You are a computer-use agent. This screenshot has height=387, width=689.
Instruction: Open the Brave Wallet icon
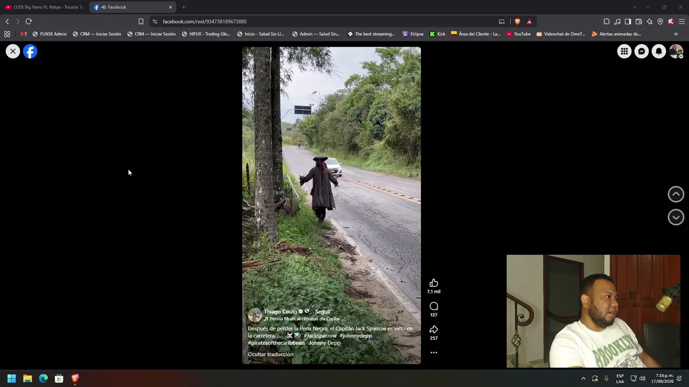(x=638, y=21)
